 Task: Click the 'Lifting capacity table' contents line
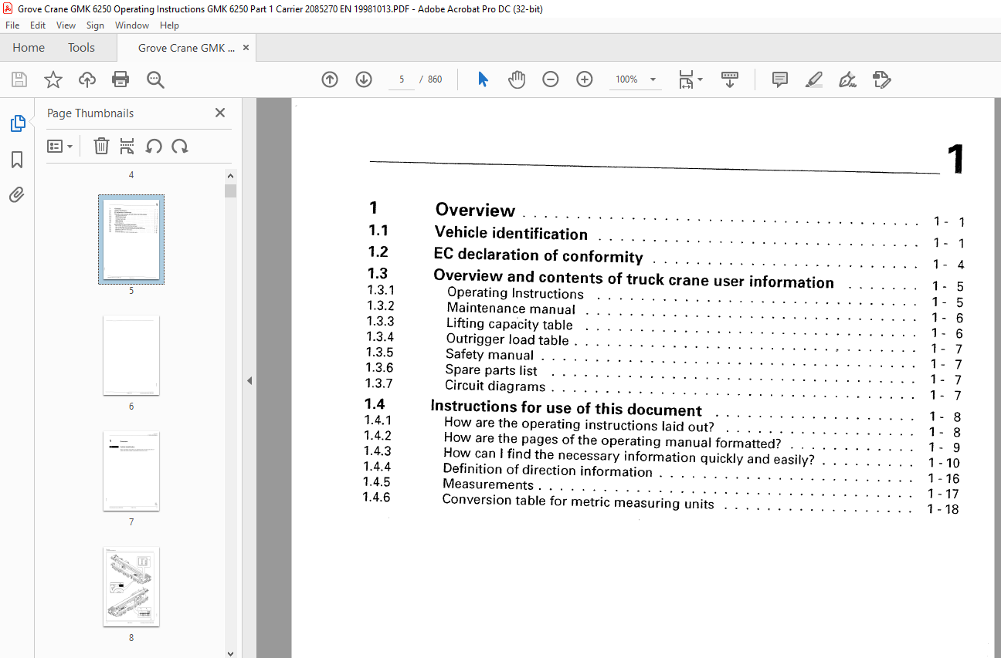510,324
